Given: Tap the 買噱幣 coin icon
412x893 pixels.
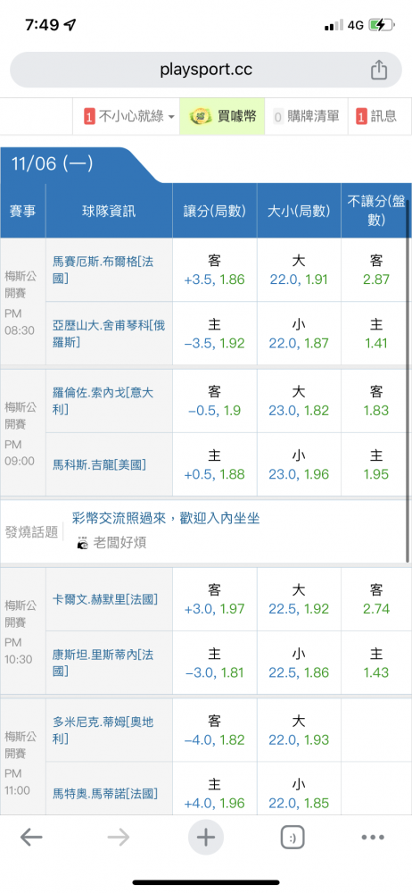Looking at the screenshot, I should [x=201, y=117].
